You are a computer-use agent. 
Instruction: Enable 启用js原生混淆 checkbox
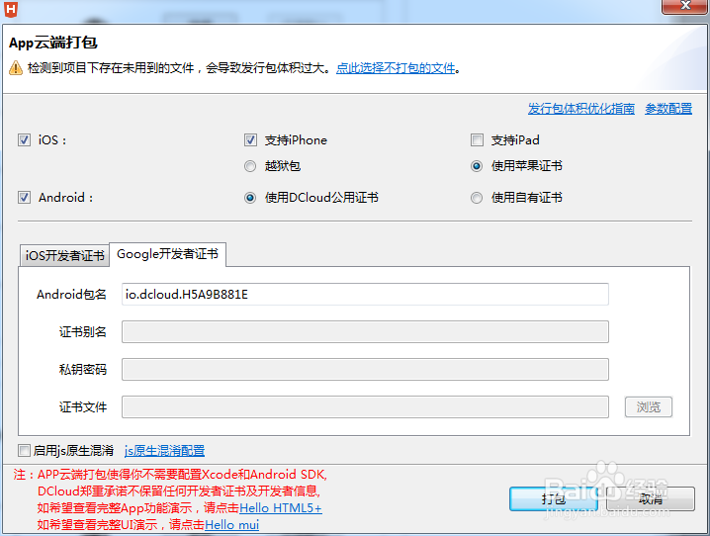click(24, 450)
